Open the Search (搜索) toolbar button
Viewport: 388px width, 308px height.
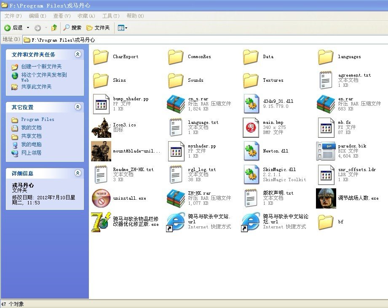tap(72, 28)
